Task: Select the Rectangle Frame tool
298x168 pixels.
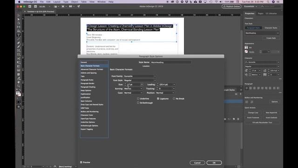Action: [x=19, y=51]
